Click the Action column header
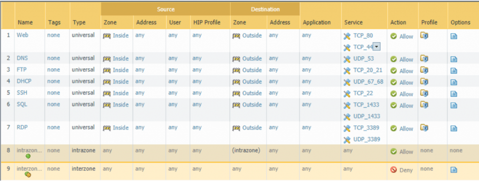This screenshot has height=181, width=479. click(398, 22)
